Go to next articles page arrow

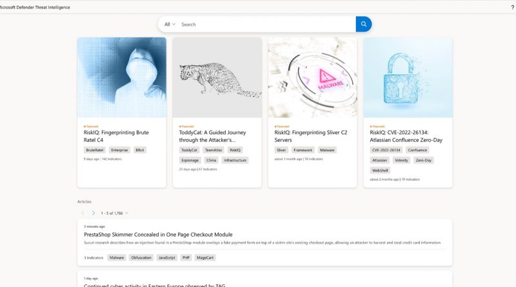[93, 213]
